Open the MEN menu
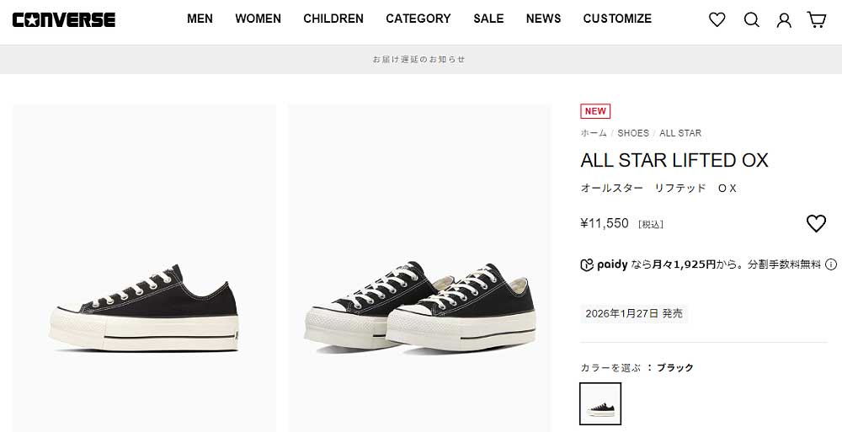 point(200,19)
